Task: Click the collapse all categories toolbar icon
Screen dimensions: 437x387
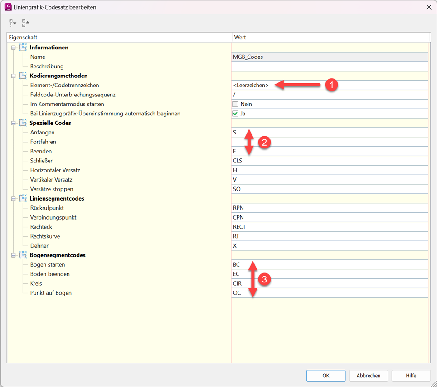Action: [25, 23]
